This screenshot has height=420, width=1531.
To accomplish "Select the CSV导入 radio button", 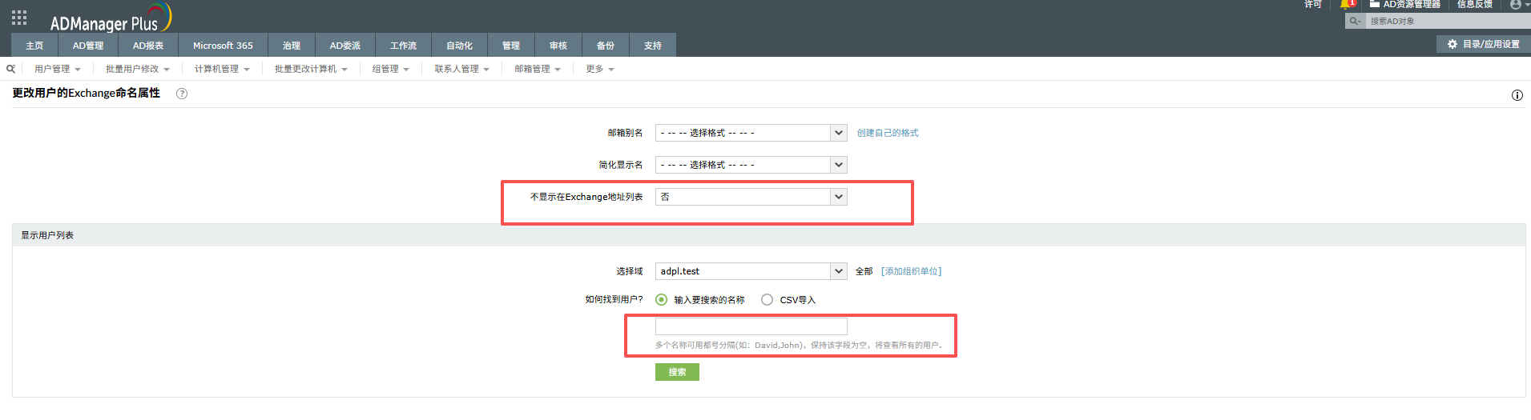I will pyautogui.click(x=767, y=300).
